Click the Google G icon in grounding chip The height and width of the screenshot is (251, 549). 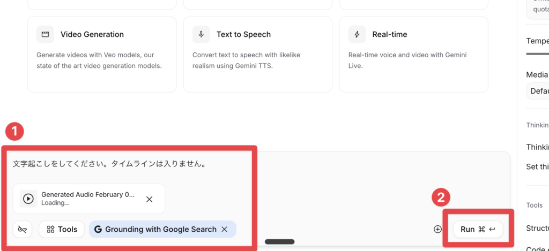[98, 229]
